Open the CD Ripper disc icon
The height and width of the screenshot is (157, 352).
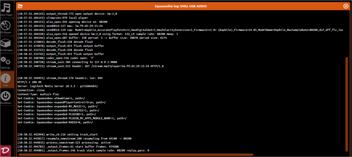5,25
